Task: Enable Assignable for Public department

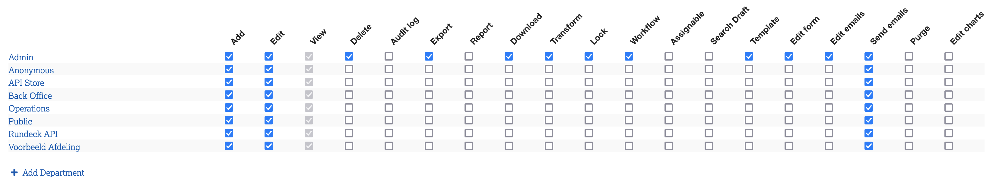Action: [668, 120]
